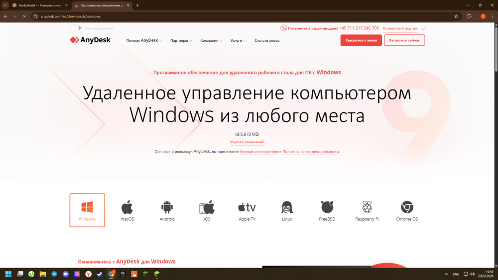This screenshot has height=280, width=498.
Task: Open the Chrome profile avatar
Action: click(483, 16)
